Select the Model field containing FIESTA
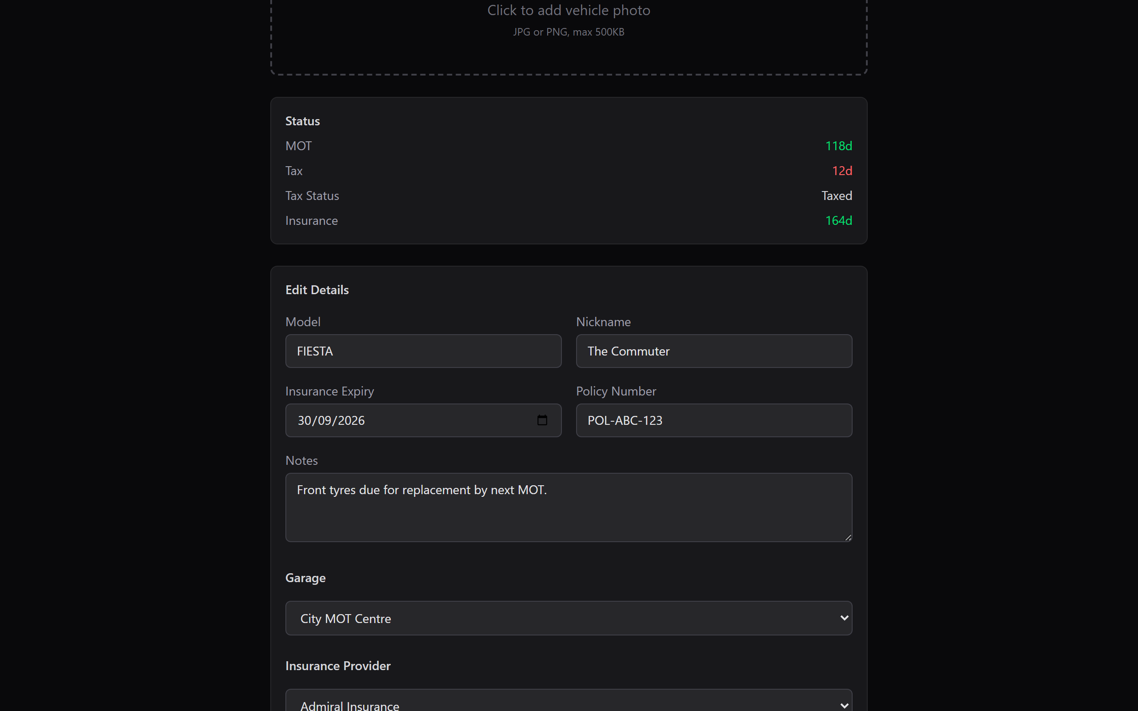Screen dimensions: 1138x711 point(423,351)
